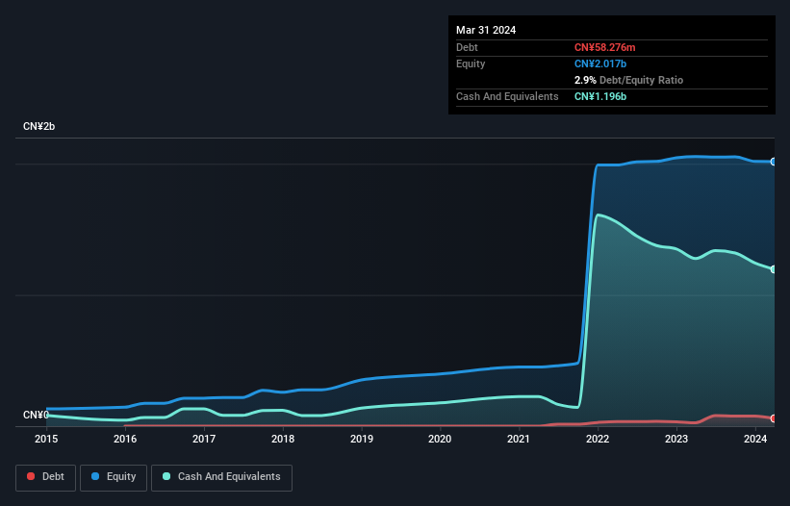
Task: Click the 2.9% Debt/Equity Ratio text
Action: pyautogui.click(x=628, y=80)
